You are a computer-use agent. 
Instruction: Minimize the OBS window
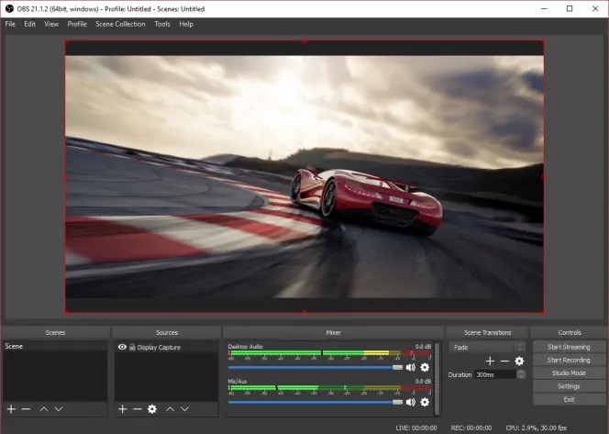point(544,8)
